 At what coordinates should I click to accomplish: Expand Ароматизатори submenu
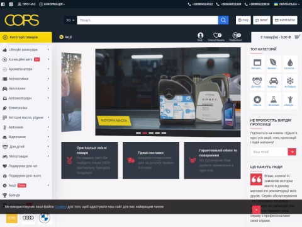pos(48,69)
